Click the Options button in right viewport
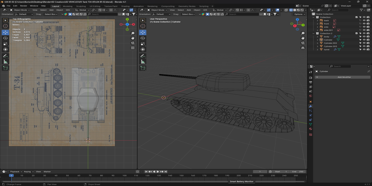 click(x=299, y=14)
